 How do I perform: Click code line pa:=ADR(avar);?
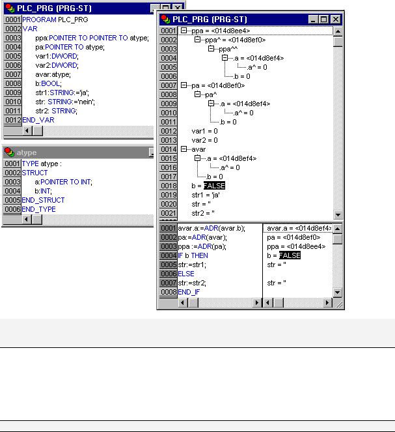202,237
